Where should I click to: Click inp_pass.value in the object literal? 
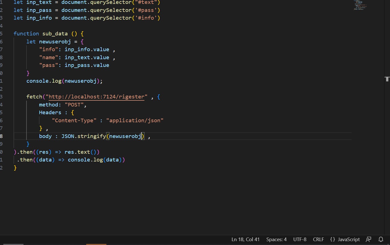pyautogui.click(x=87, y=65)
